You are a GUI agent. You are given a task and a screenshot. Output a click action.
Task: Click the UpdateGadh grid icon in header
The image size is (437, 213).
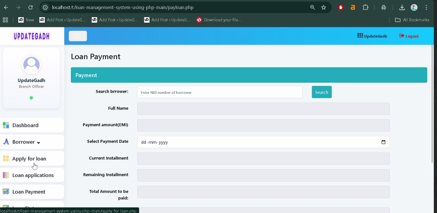360,36
